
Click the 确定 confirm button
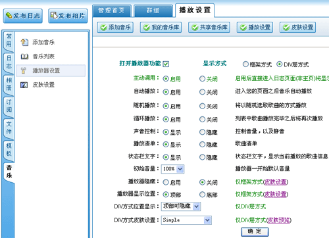tap(255, 231)
